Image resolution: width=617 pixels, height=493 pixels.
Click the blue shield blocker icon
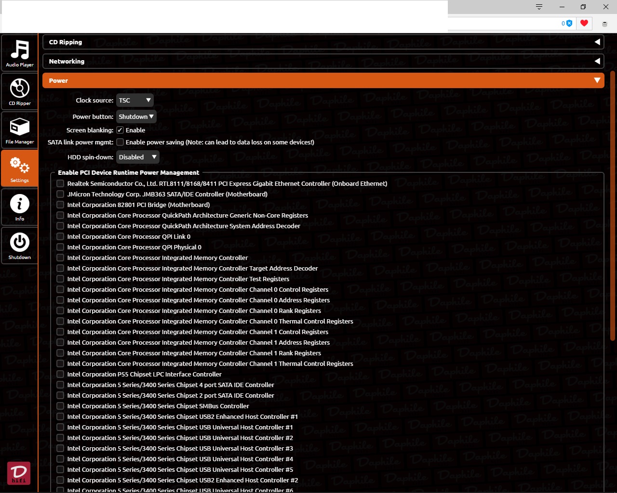569,23
